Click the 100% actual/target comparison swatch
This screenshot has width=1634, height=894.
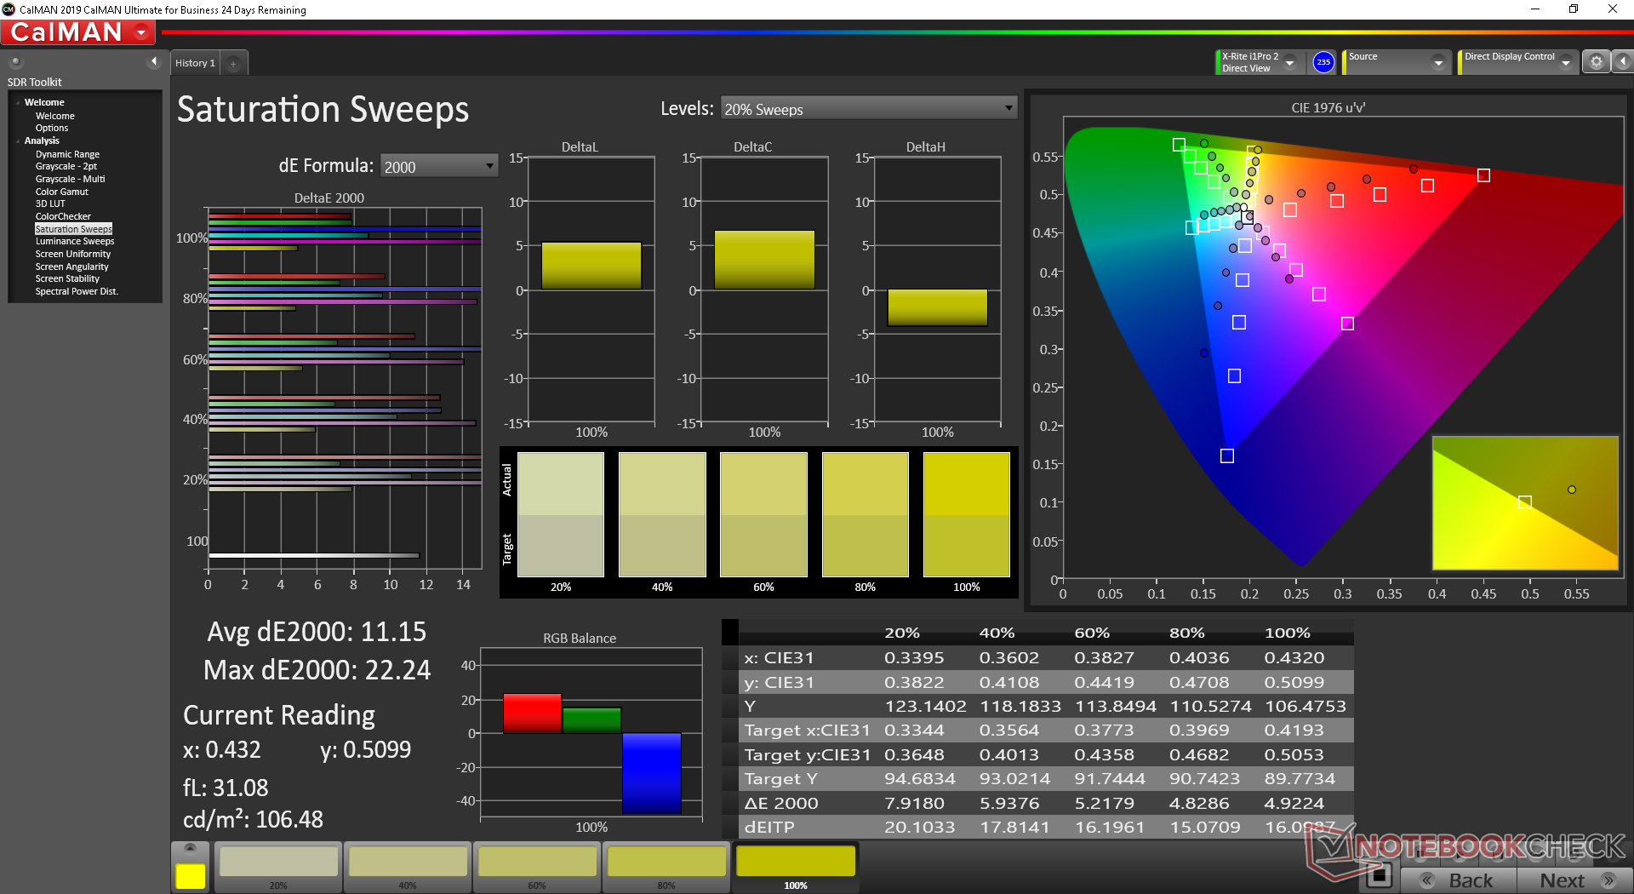[967, 514]
